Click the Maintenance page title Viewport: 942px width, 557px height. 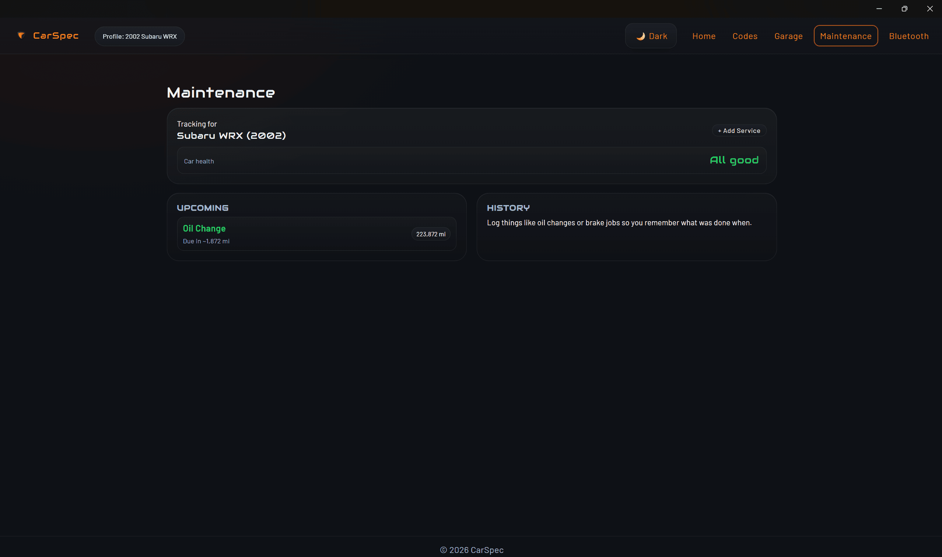pos(221,93)
